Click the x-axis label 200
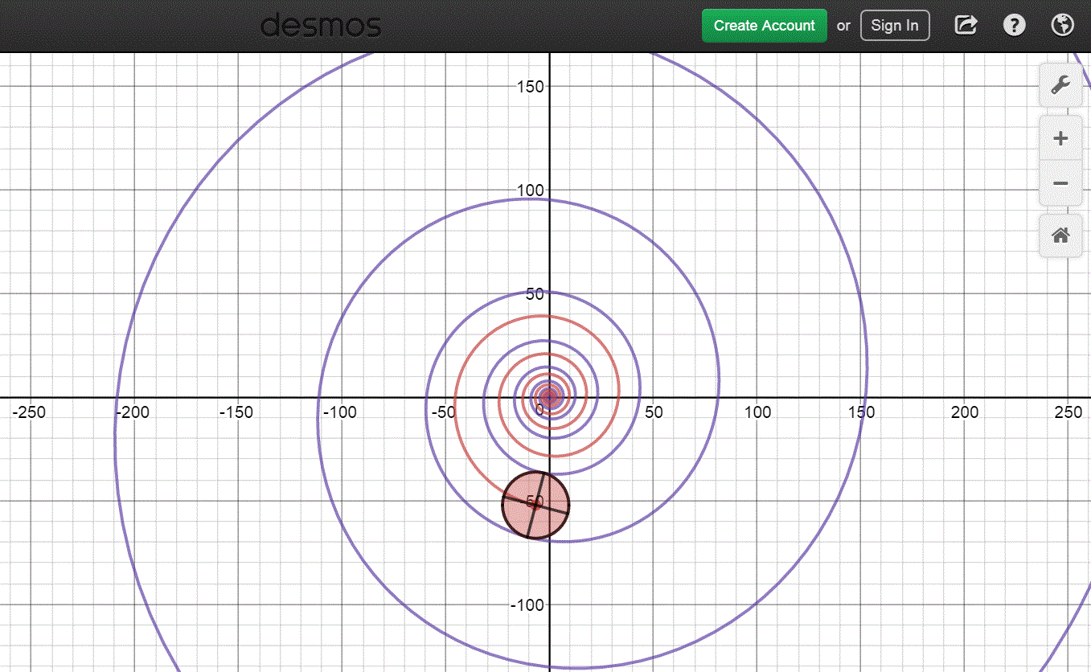Screen dimensions: 1091x672 966,412
